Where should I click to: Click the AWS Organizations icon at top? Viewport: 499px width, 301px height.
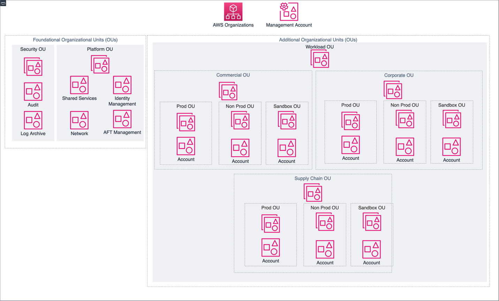pos(233,11)
